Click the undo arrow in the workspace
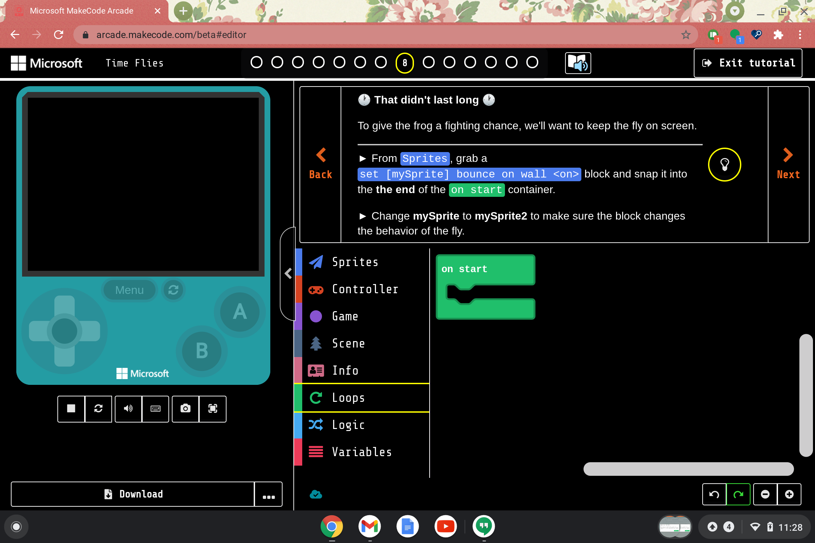 (x=714, y=494)
